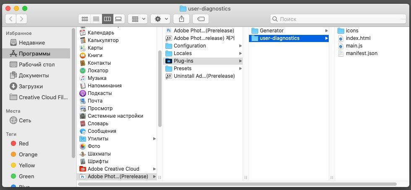Image resolution: width=411 pixels, height=190 pixels.
Task: Go back in Finder history
Action: (x=11, y=19)
